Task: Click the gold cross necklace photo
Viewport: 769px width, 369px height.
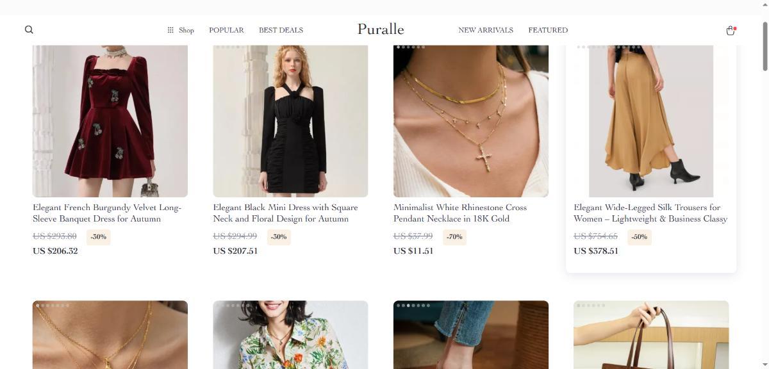Action: [471, 121]
